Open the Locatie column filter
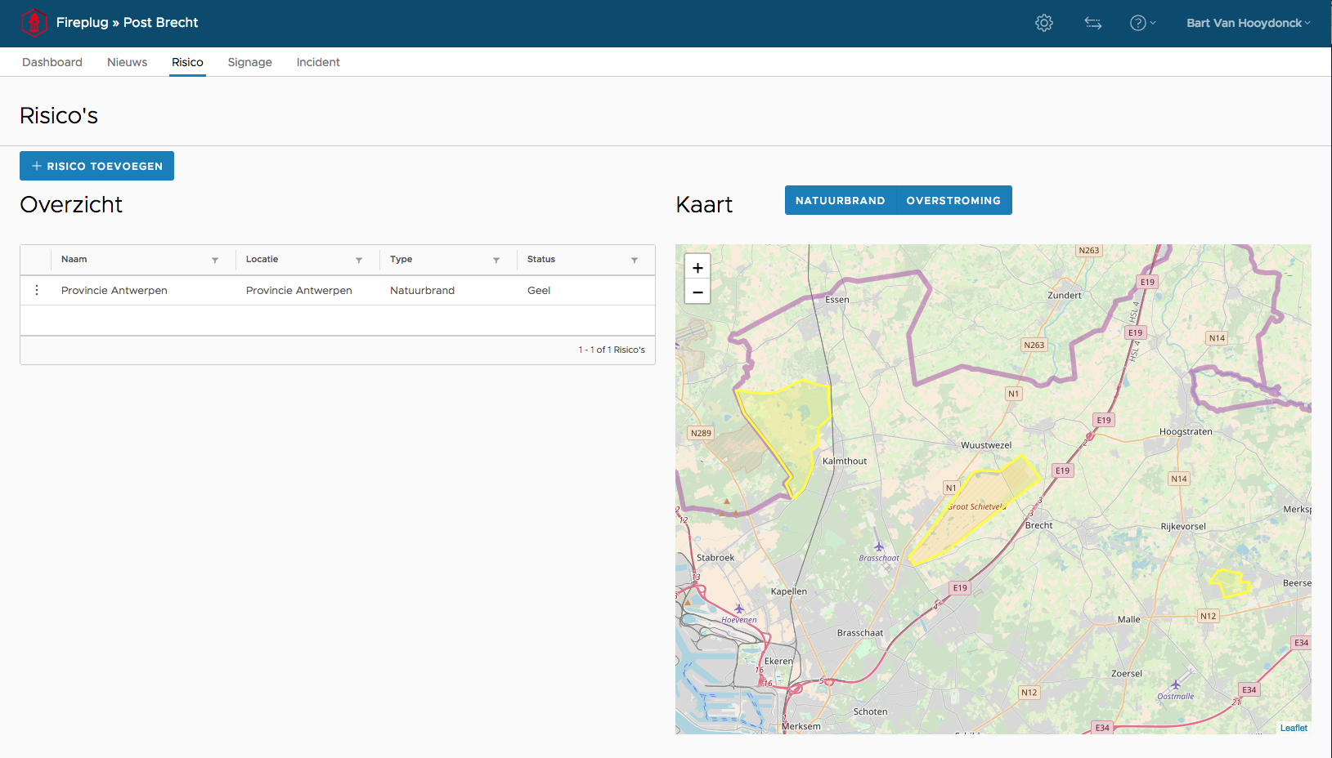 pyautogui.click(x=359, y=260)
